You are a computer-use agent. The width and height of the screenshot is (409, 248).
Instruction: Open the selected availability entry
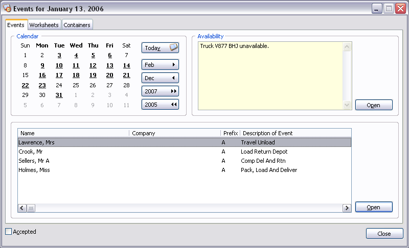[374, 105]
